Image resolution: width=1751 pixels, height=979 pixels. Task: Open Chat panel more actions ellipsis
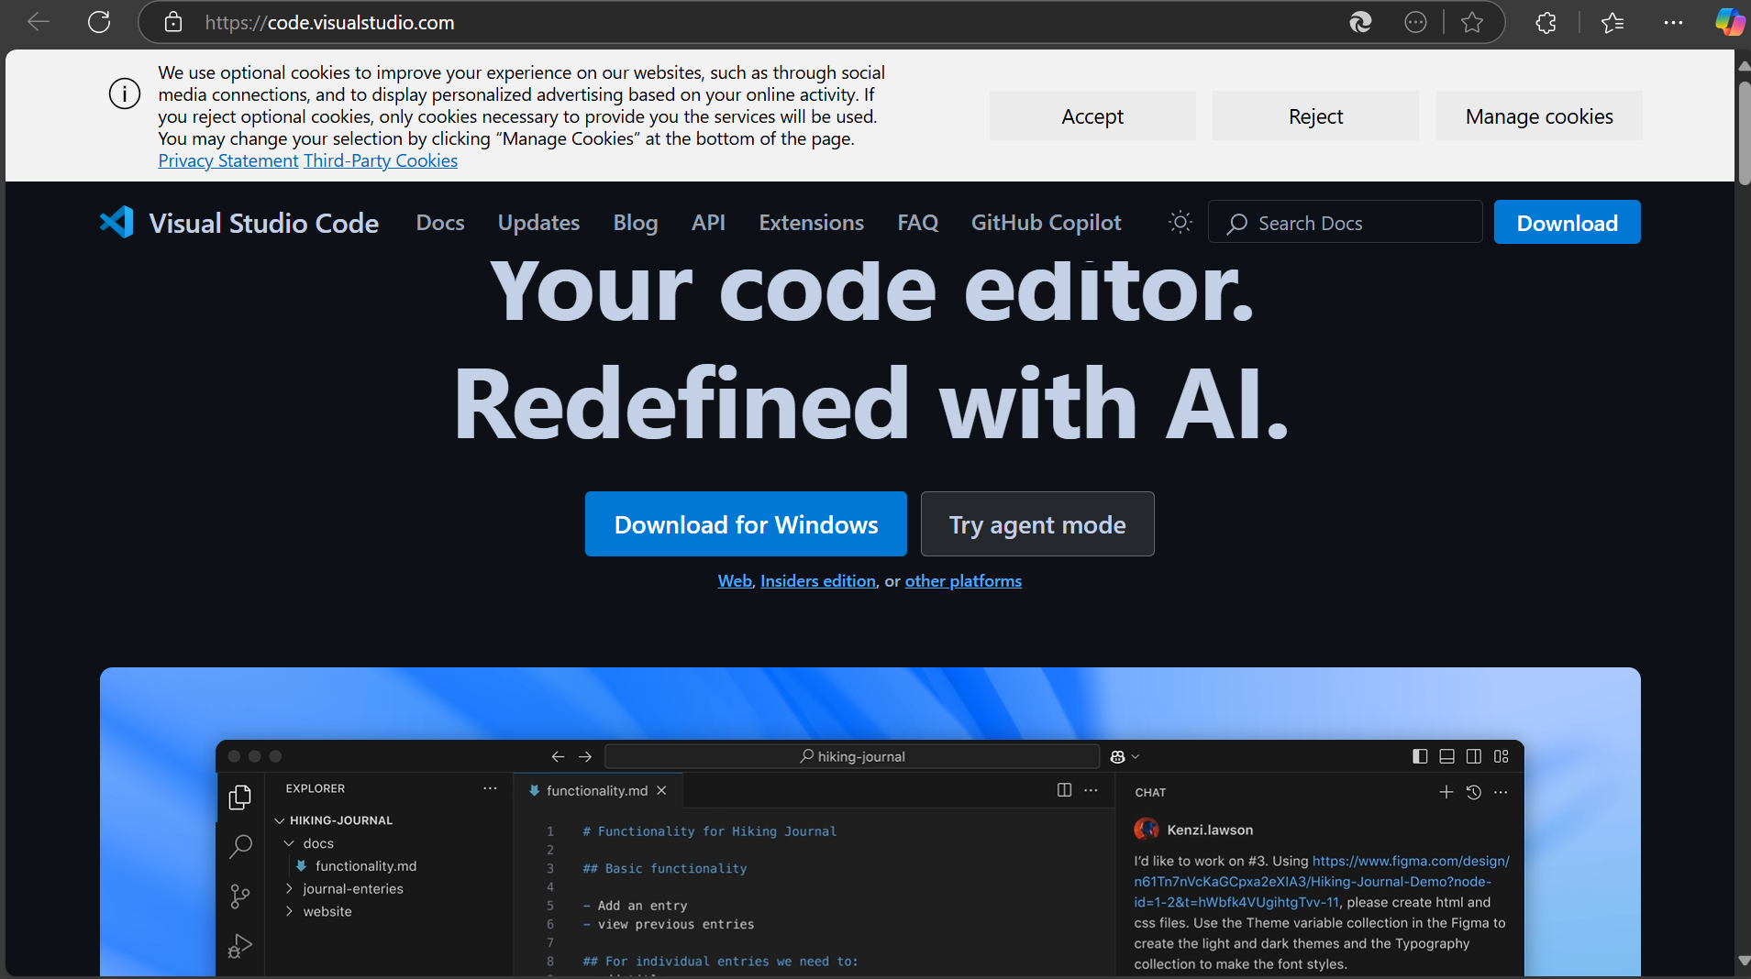point(1501,792)
